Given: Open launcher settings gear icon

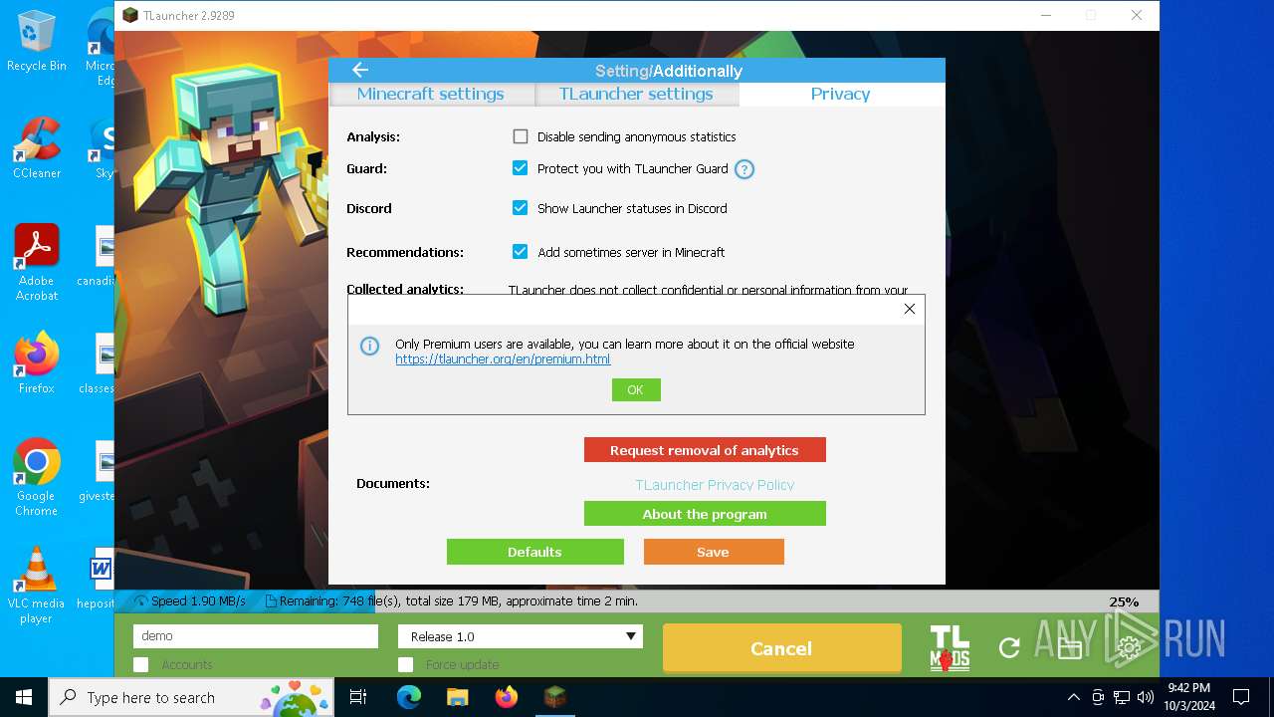Looking at the screenshot, I should (x=1129, y=648).
